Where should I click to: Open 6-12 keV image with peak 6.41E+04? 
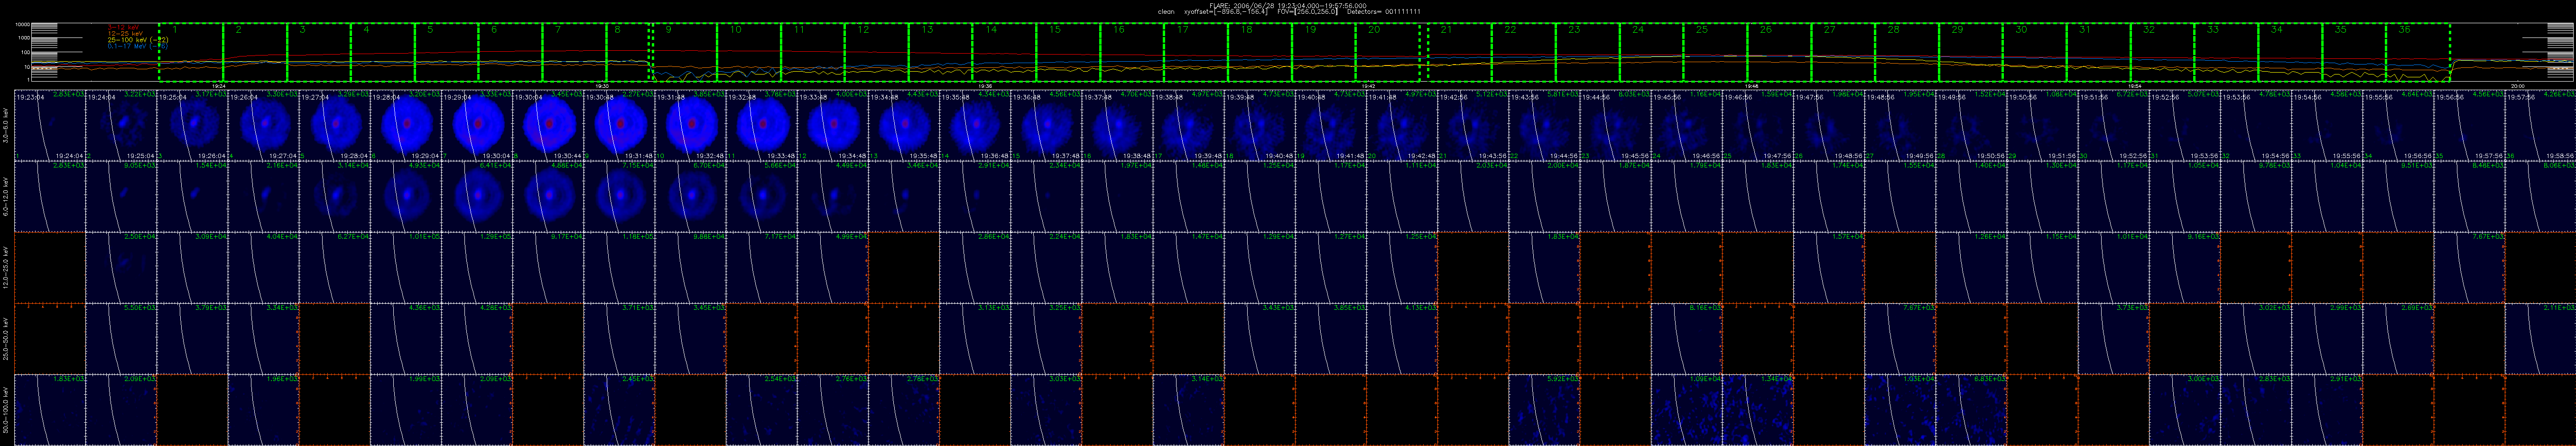(476, 196)
